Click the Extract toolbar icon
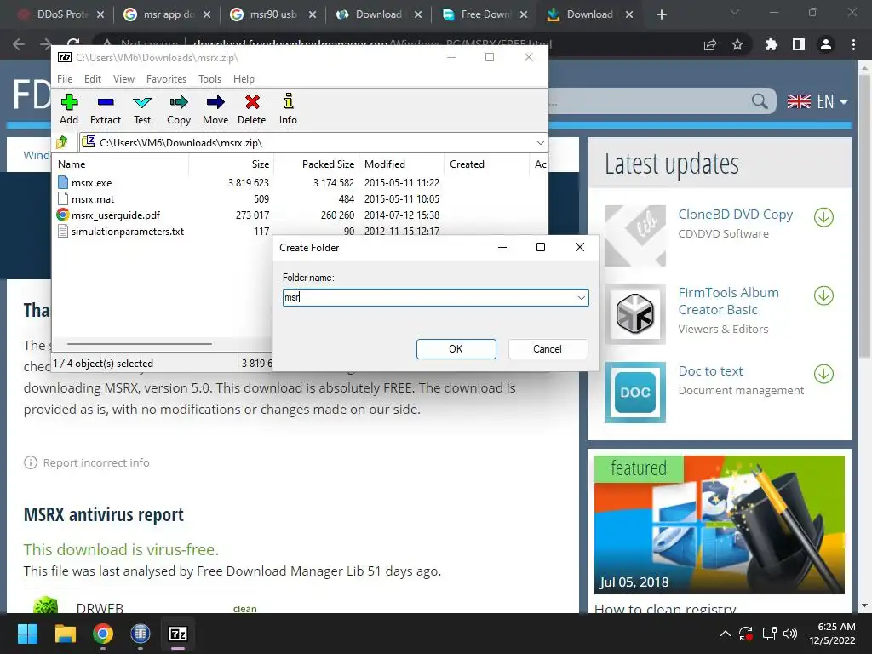The width and height of the screenshot is (872, 654). tap(106, 102)
